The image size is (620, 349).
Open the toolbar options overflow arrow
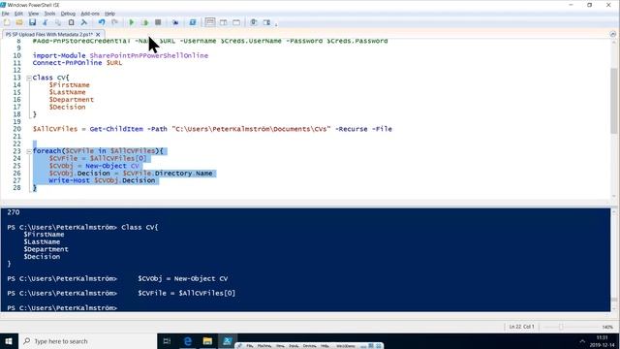[276, 24]
